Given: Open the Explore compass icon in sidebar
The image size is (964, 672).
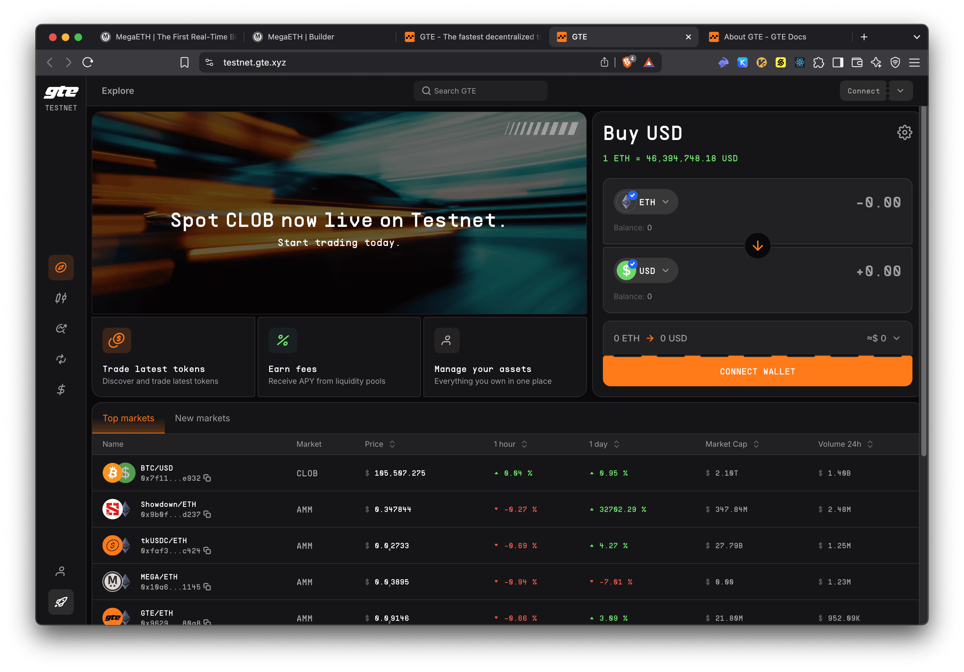Looking at the screenshot, I should tap(61, 268).
